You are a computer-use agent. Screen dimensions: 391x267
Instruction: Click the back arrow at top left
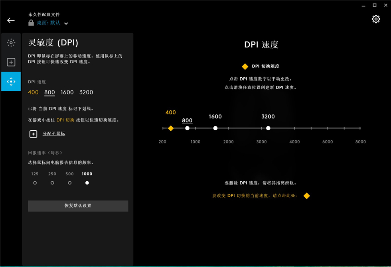10,20
